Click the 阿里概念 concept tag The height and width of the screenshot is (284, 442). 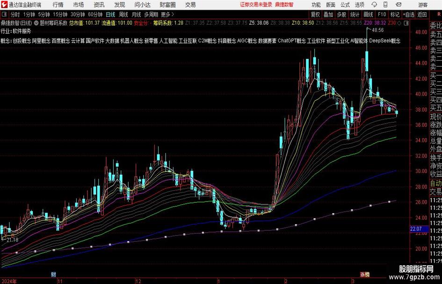[41, 41]
